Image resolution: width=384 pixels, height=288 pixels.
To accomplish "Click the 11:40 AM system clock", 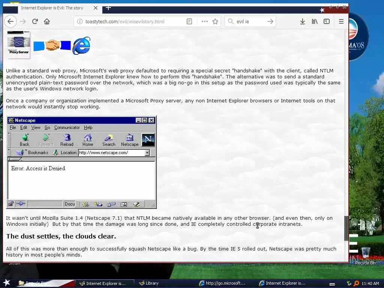I will coord(370,283).
